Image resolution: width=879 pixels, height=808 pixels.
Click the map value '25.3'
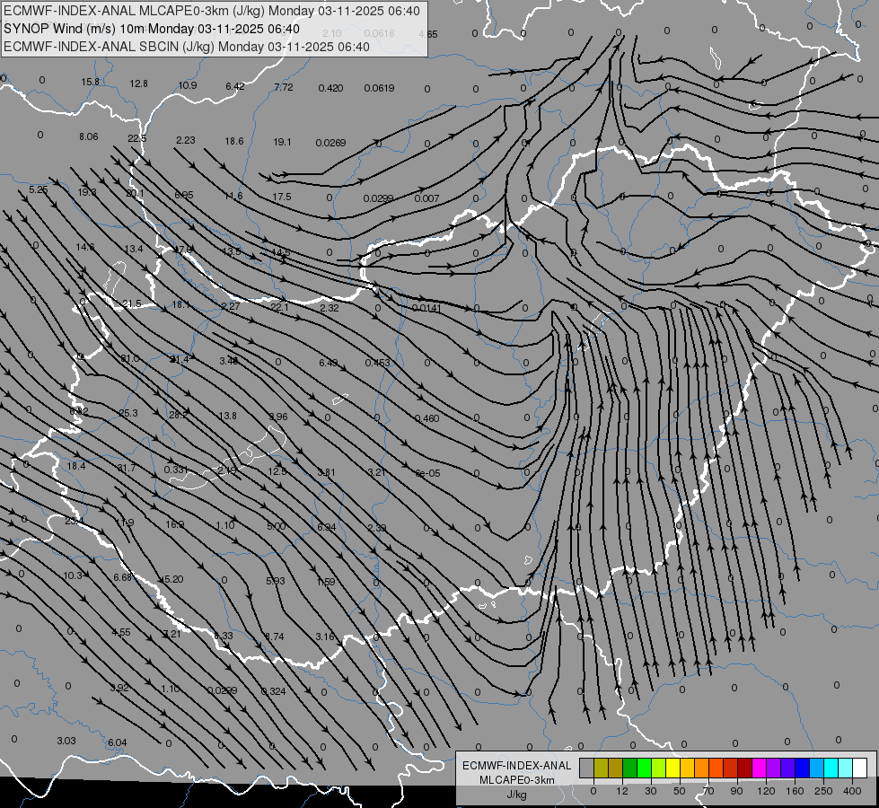127,413
